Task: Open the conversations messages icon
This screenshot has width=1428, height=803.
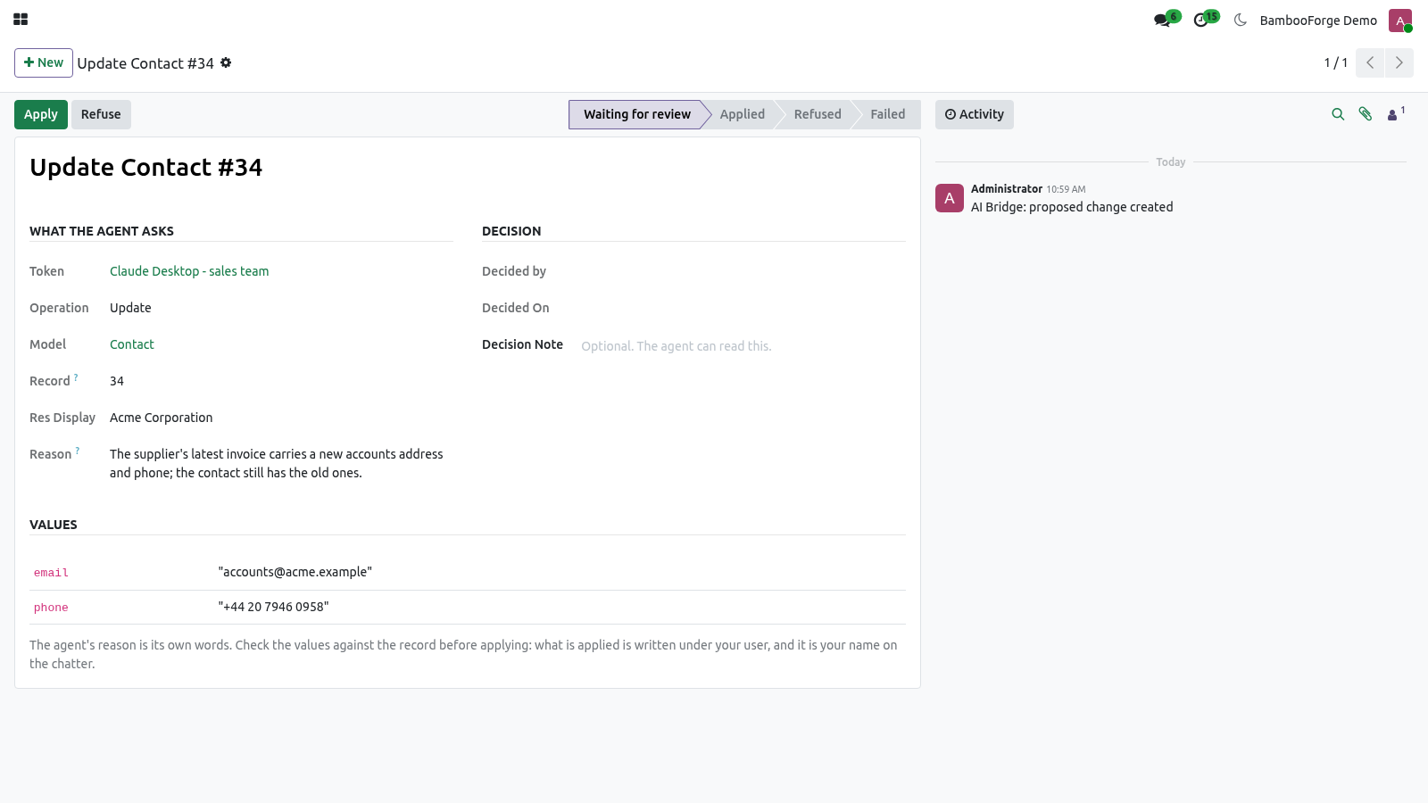Action: [x=1162, y=20]
